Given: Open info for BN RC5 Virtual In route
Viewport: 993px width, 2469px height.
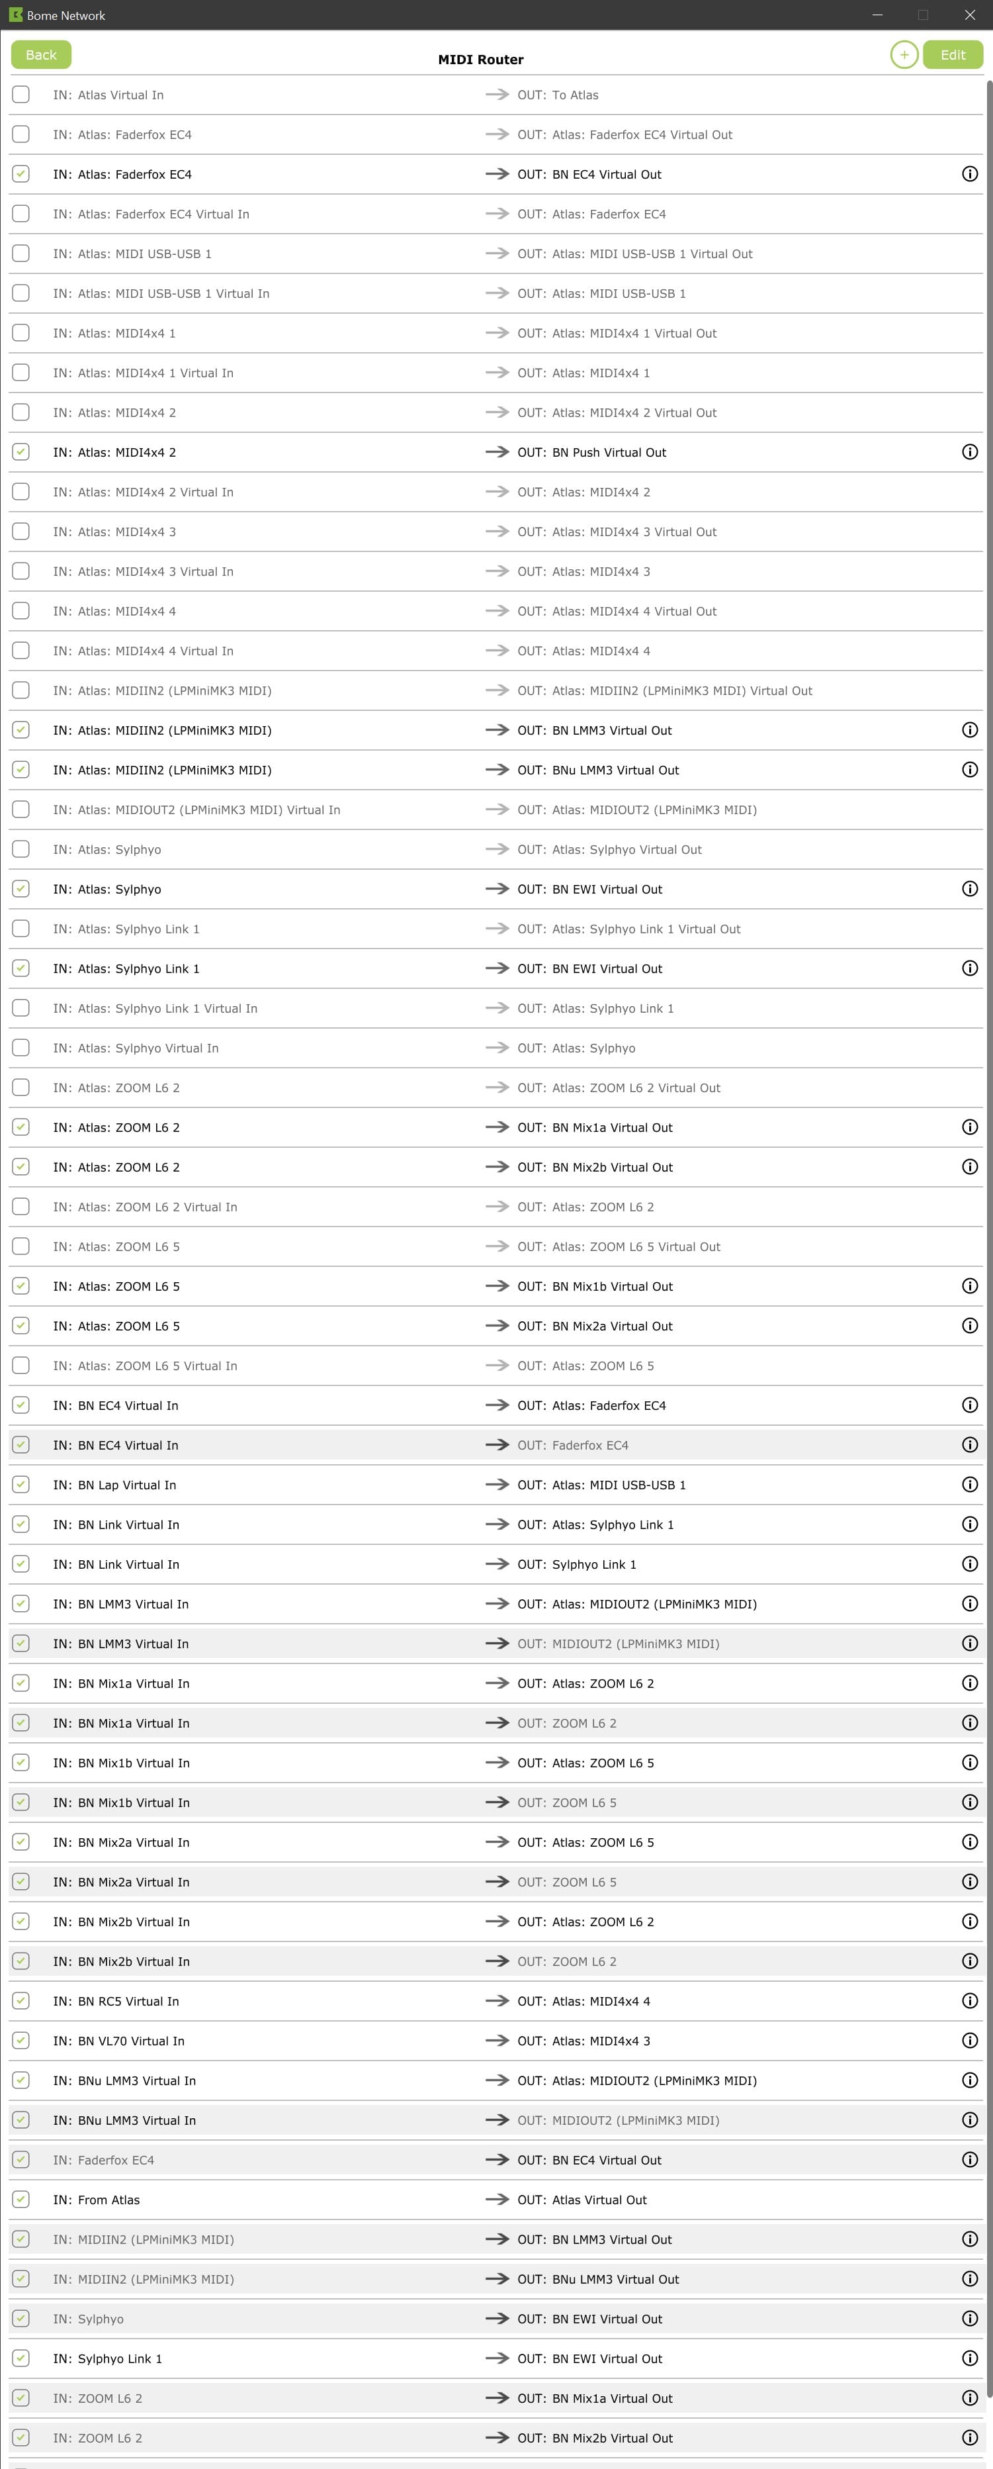Looking at the screenshot, I should click(x=969, y=2001).
